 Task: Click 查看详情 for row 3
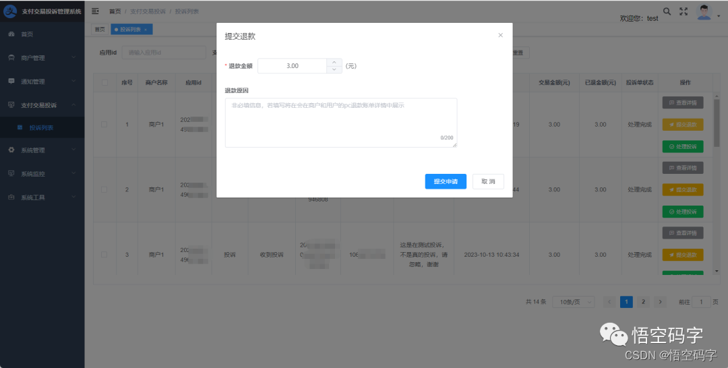pos(683,233)
